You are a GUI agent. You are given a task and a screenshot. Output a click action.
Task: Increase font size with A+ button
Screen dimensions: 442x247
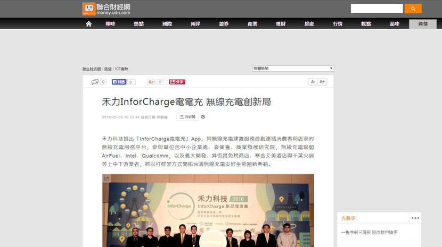[x=322, y=82]
